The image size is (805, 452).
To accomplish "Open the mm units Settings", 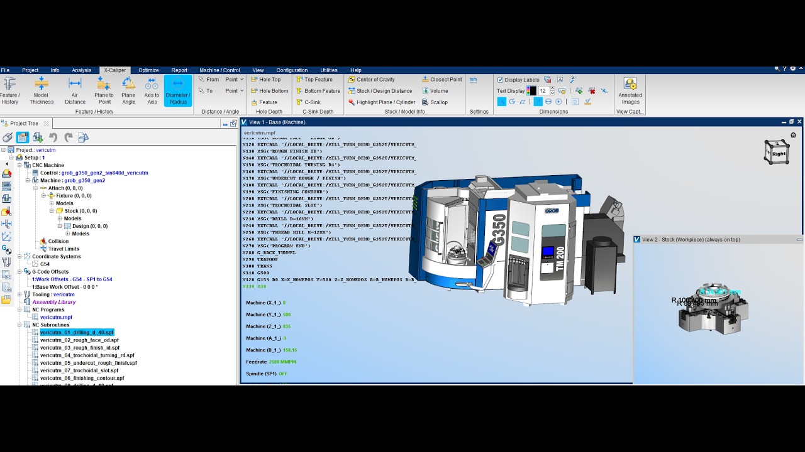I will (474, 80).
